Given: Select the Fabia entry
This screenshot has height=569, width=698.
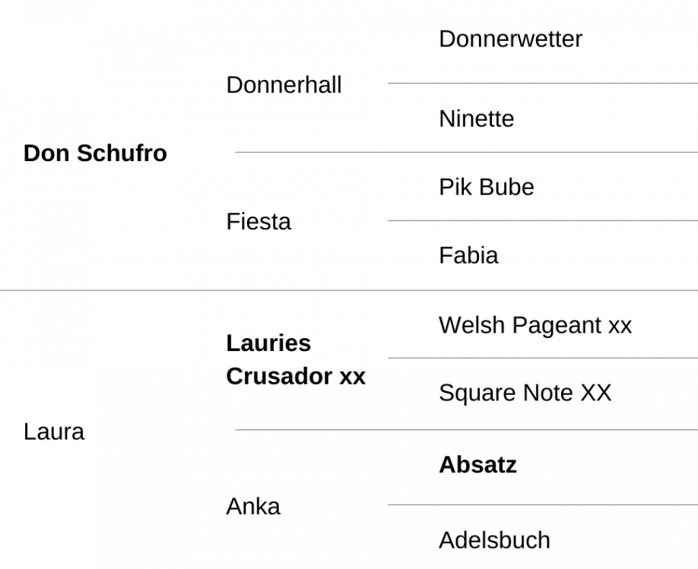Looking at the screenshot, I should click(468, 255).
